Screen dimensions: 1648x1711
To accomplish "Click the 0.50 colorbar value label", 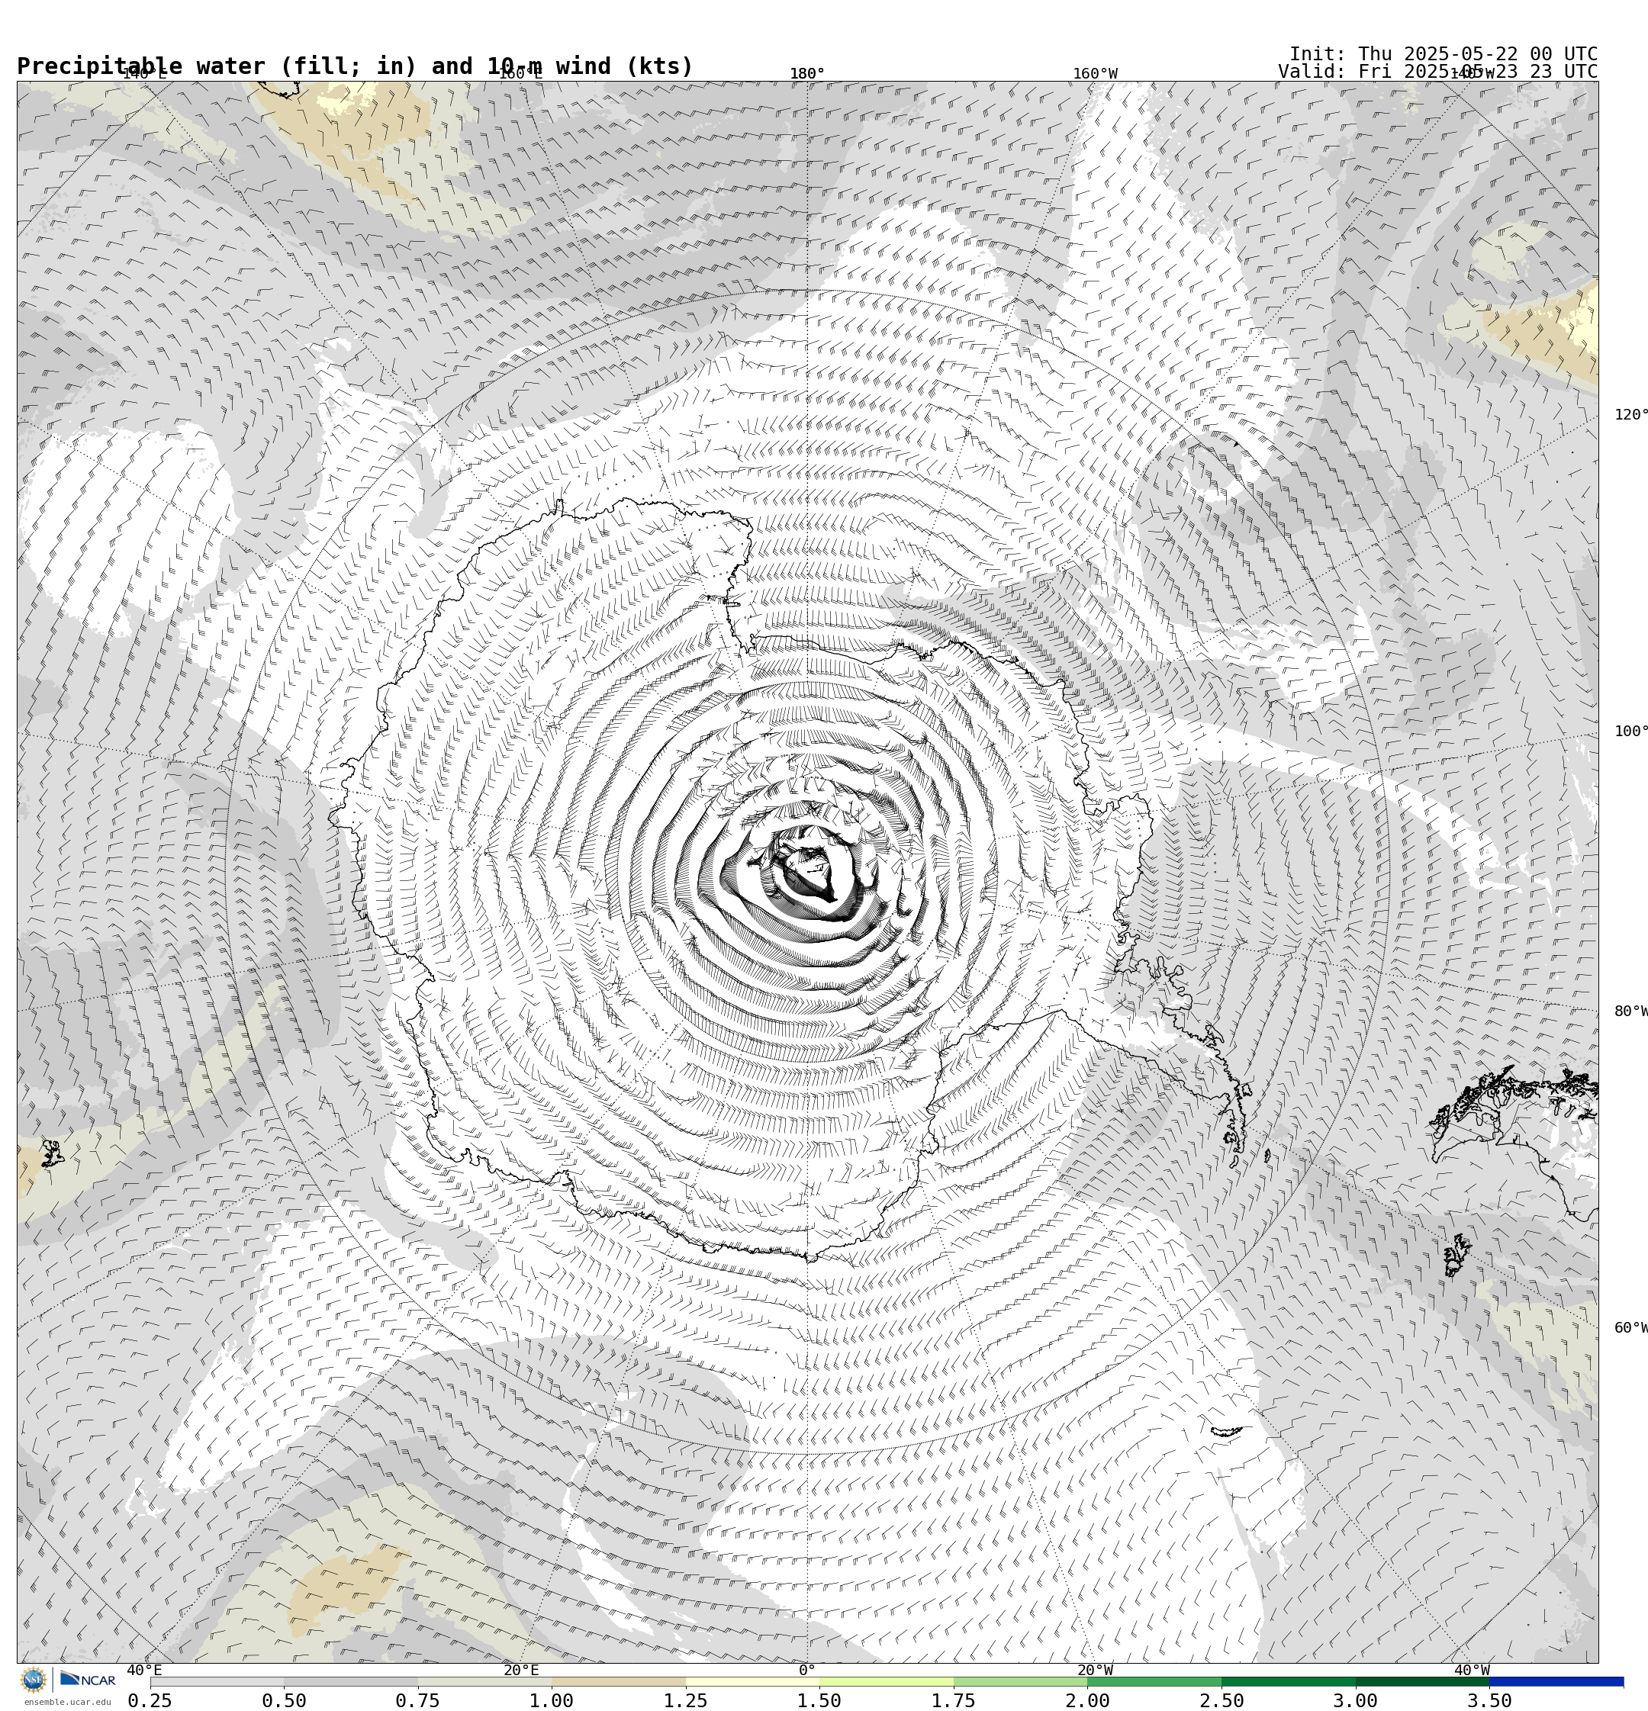I will pyautogui.click(x=284, y=1700).
